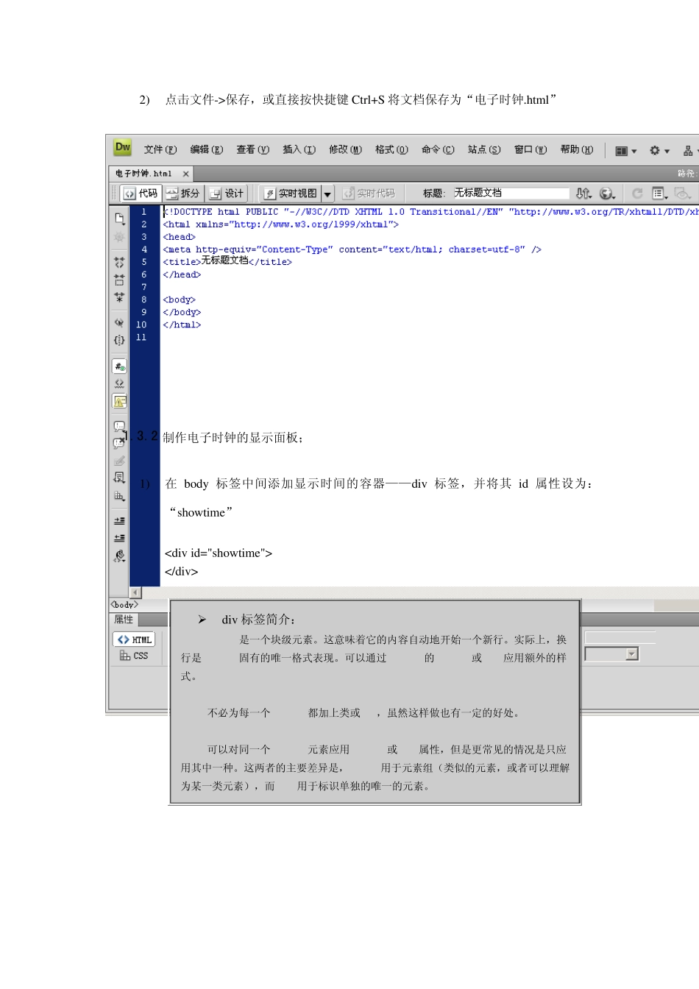This screenshot has width=699, height=989.
Task: Toggle 实时视图 live view
Action: [291, 194]
